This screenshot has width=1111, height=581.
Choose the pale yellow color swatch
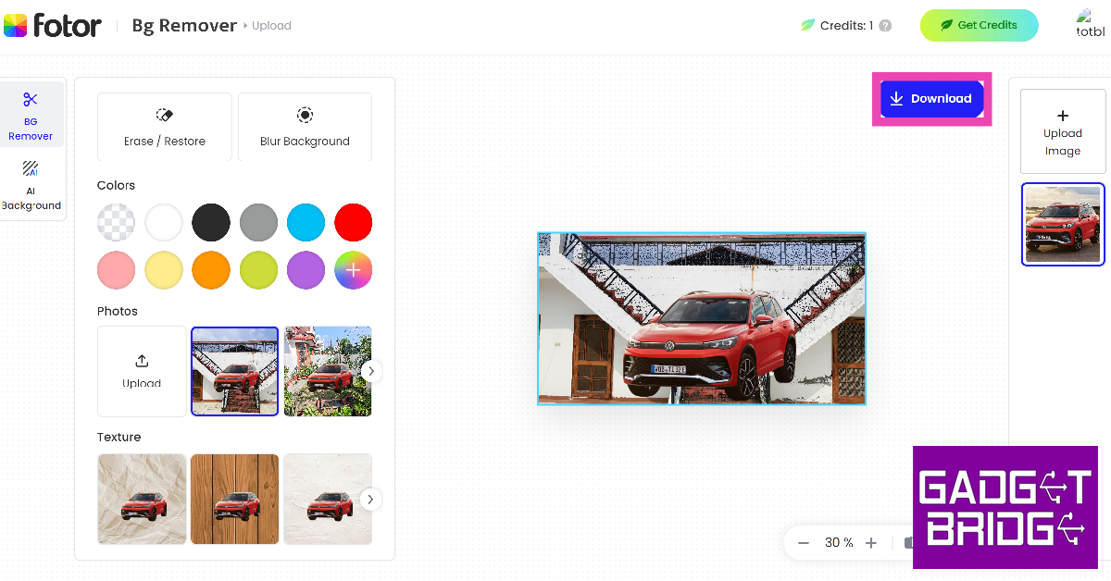pos(164,270)
